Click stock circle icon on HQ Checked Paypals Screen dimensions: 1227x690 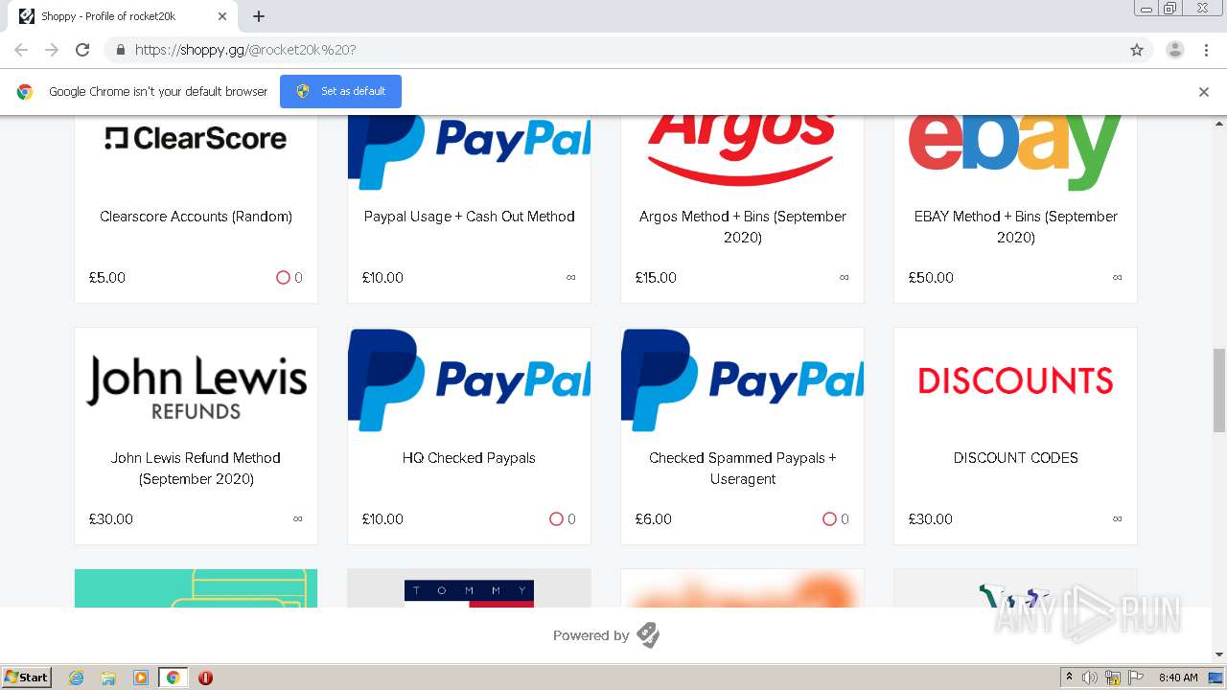click(x=556, y=519)
